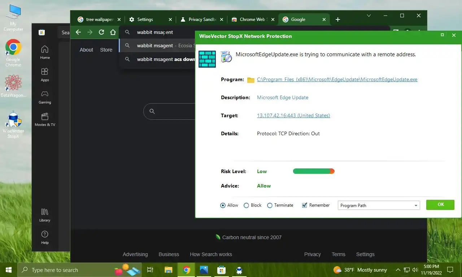Click Chrome forward arrow button
The width and height of the screenshot is (462, 277).
click(x=90, y=32)
